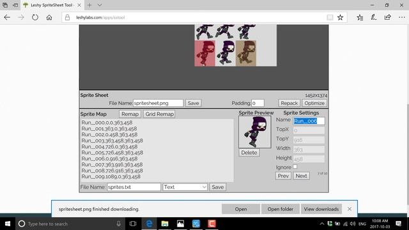This screenshot has height=230, width=409.
Task: Go back with the browser back arrow
Action: pos(7,17)
